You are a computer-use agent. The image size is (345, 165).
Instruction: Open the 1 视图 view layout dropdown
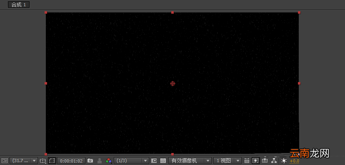pyautogui.click(x=227, y=160)
